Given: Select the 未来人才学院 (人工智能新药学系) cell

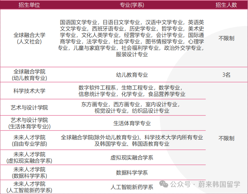Looking at the screenshot, I should pos(29,187).
